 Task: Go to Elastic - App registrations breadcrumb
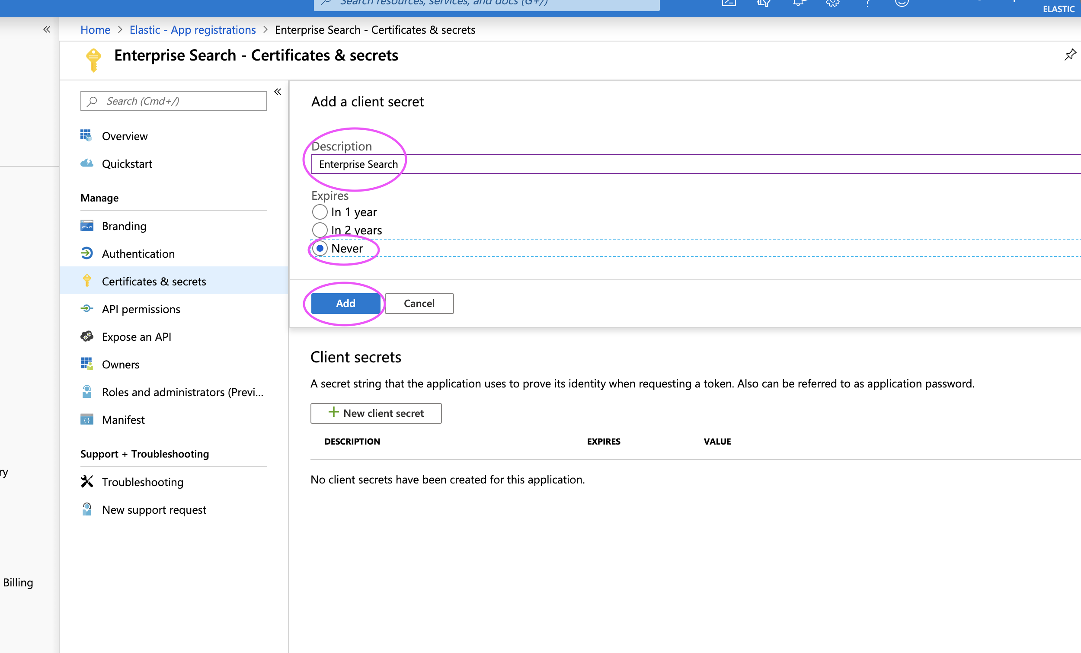(x=192, y=29)
